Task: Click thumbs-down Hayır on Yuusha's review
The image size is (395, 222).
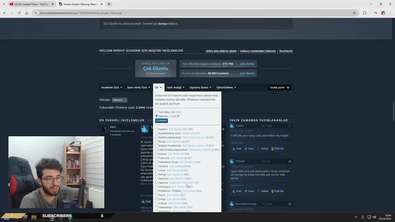Action: (249, 149)
